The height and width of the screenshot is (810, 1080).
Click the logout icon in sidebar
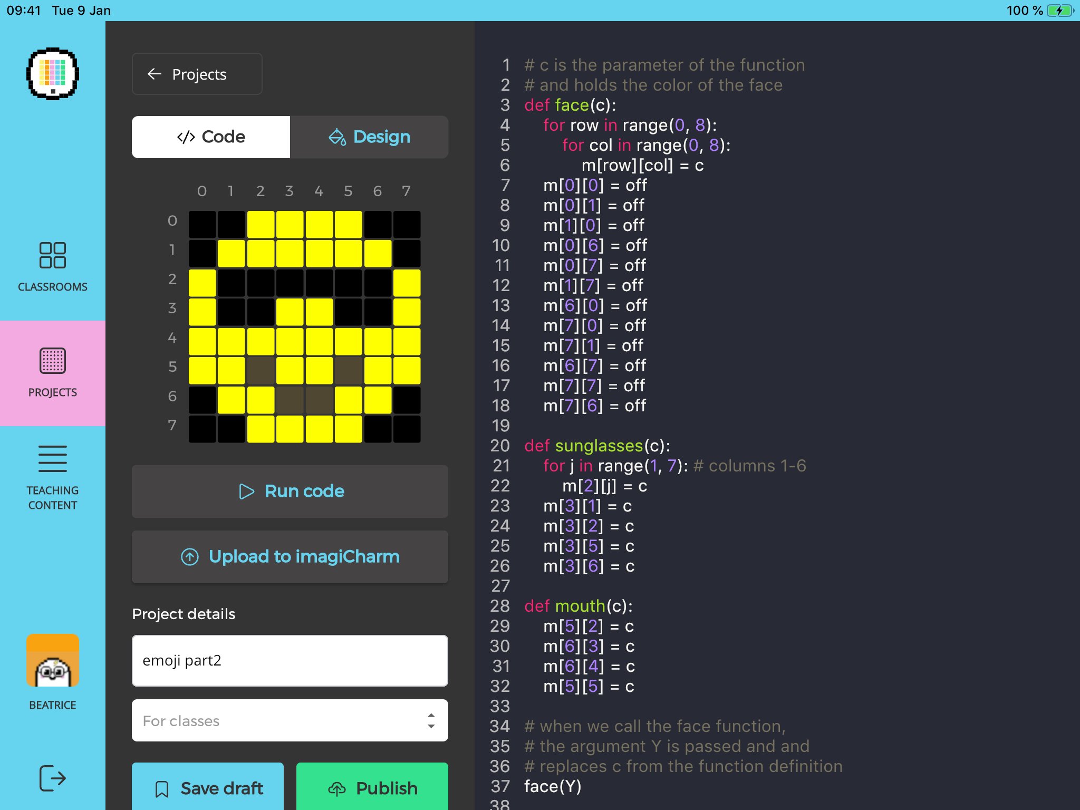[53, 778]
